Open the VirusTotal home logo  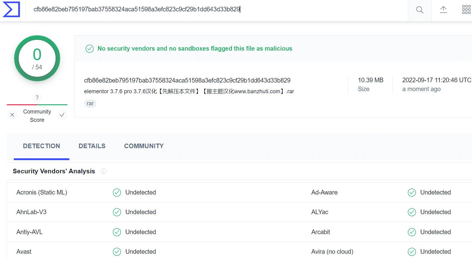click(x=11, y=9)
